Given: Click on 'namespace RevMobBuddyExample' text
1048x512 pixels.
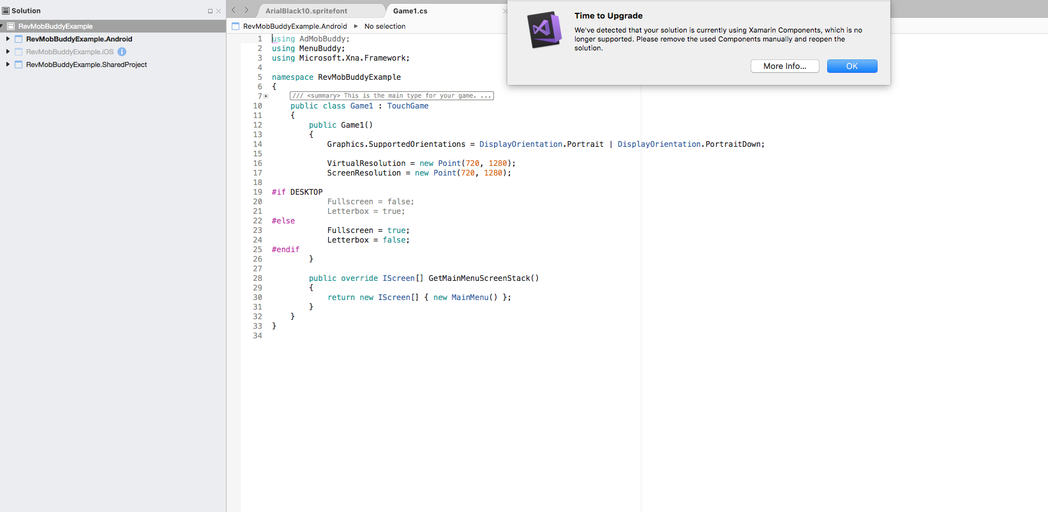Looking at the screenshot, I should (x=336, y=77).
